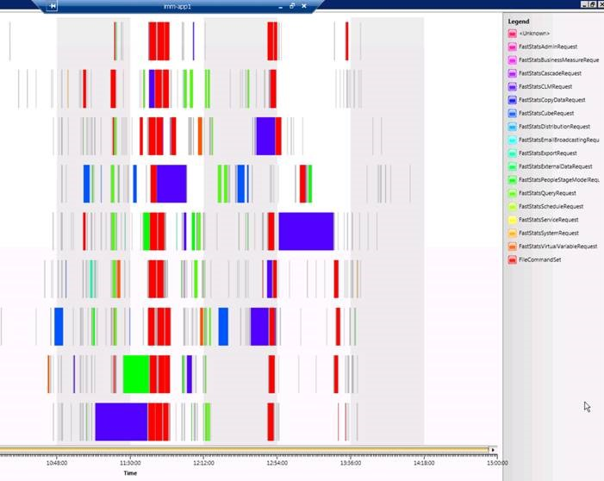604x481 pixels.
Task: Click the FastStatsServiceRequest legend label
Action: click(549, 220)
